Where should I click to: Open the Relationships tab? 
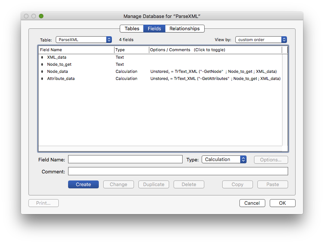click(184, 28)
